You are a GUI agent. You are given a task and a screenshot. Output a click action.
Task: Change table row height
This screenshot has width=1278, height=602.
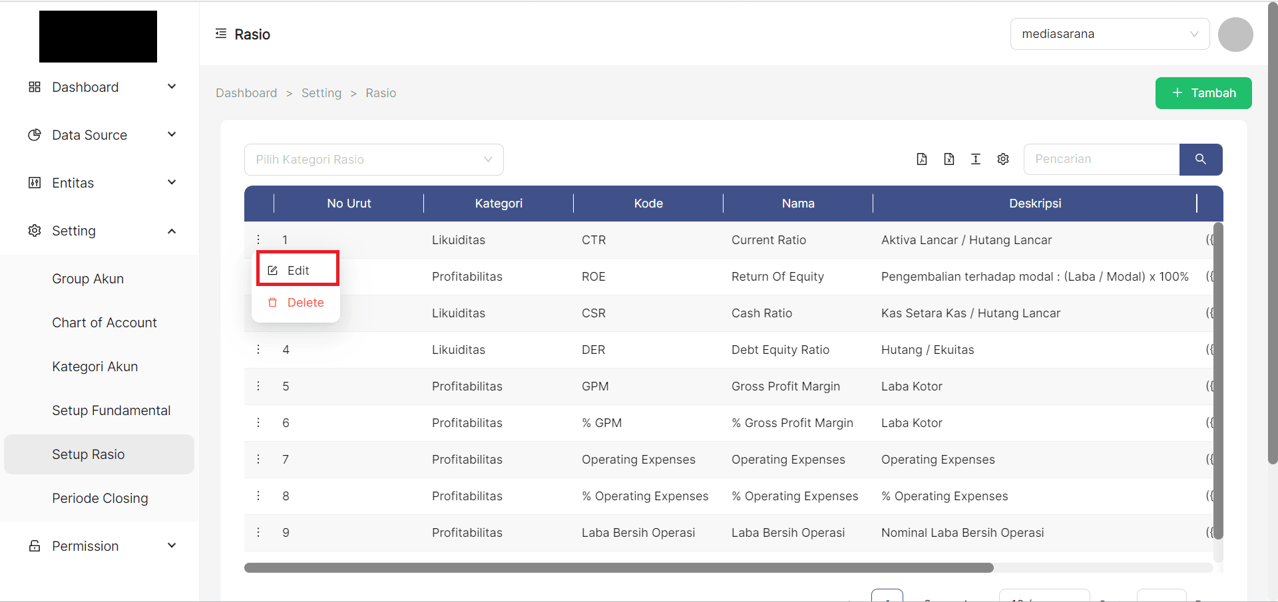pos(976,159)
